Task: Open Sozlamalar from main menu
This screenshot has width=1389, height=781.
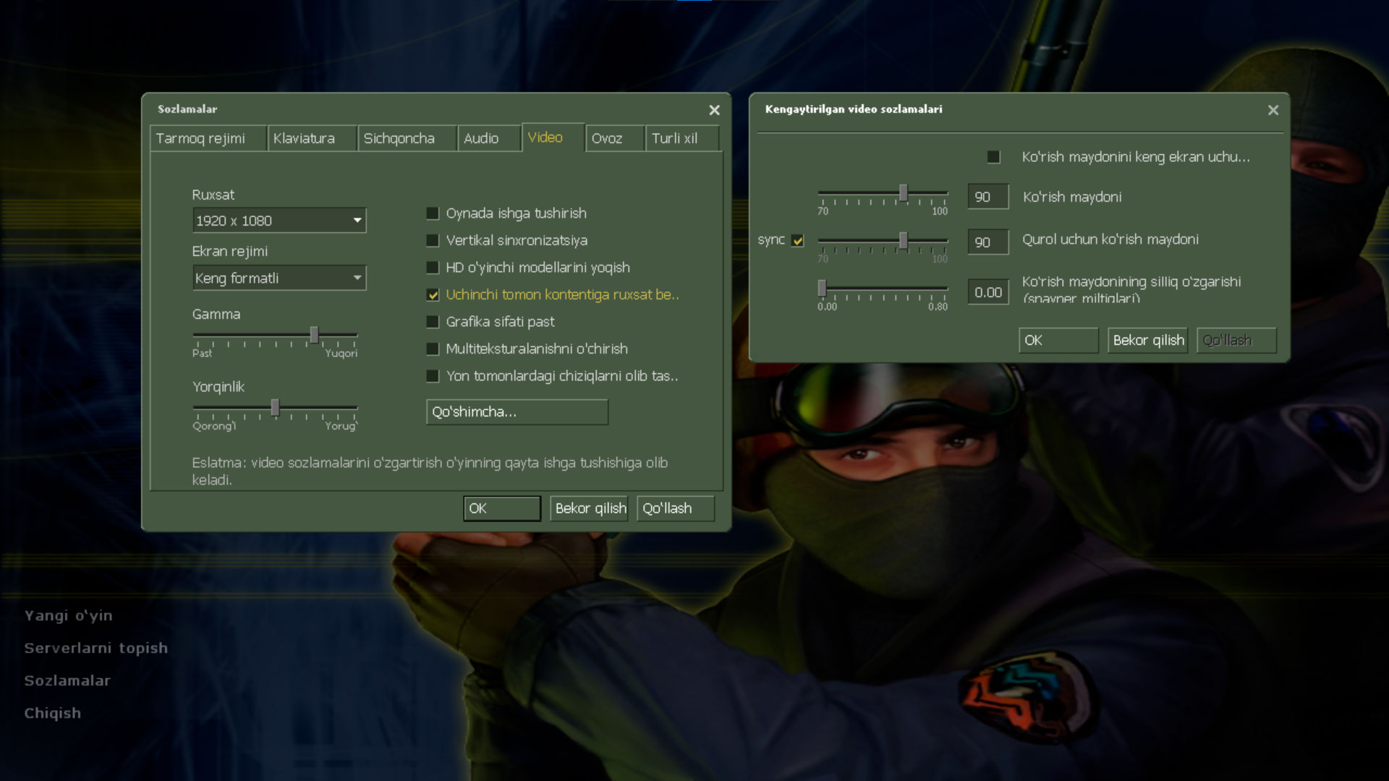Action: (x=67, y=681)
